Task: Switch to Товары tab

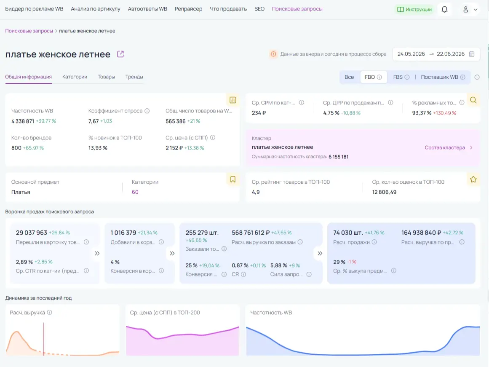Action: coord(106,77)
